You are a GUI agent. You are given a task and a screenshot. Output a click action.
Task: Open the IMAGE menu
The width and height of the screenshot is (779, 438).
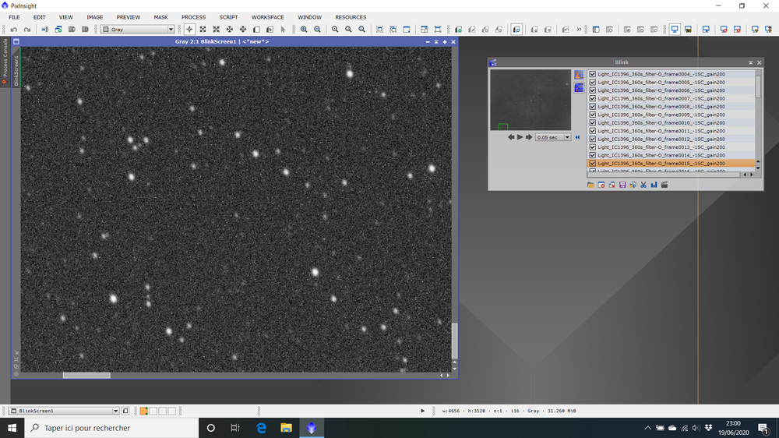[95, 17]
